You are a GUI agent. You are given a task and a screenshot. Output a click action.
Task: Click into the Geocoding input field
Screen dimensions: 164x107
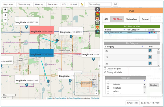click(100, 4)
